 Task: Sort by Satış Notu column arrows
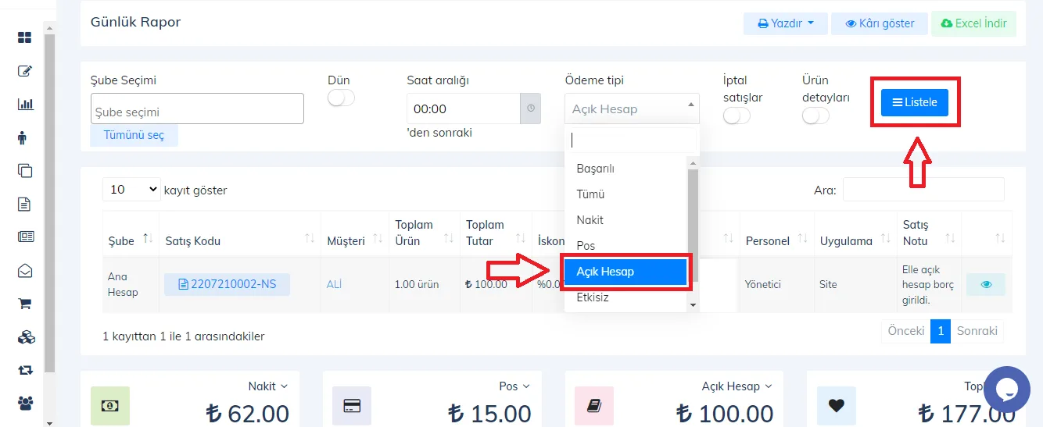pos(950,239)
